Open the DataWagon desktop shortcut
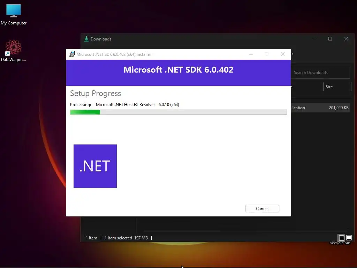 [14, 51]
